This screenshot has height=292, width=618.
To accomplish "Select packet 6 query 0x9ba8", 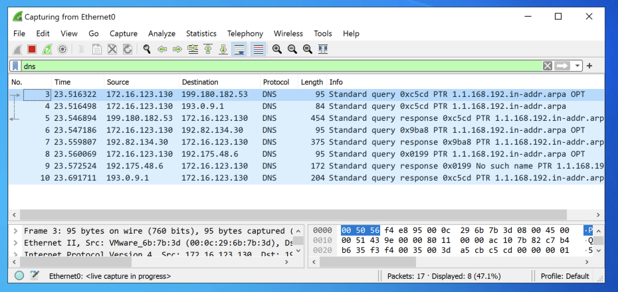I will pyautogui.click(x=306, y=130).
